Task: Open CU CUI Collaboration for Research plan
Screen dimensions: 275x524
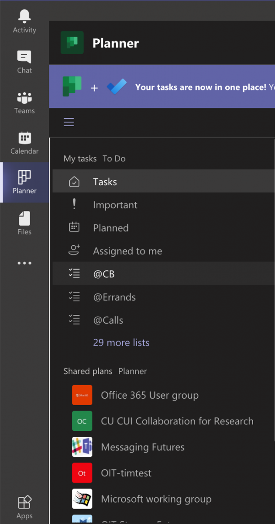Action: (x=177, y=421)
